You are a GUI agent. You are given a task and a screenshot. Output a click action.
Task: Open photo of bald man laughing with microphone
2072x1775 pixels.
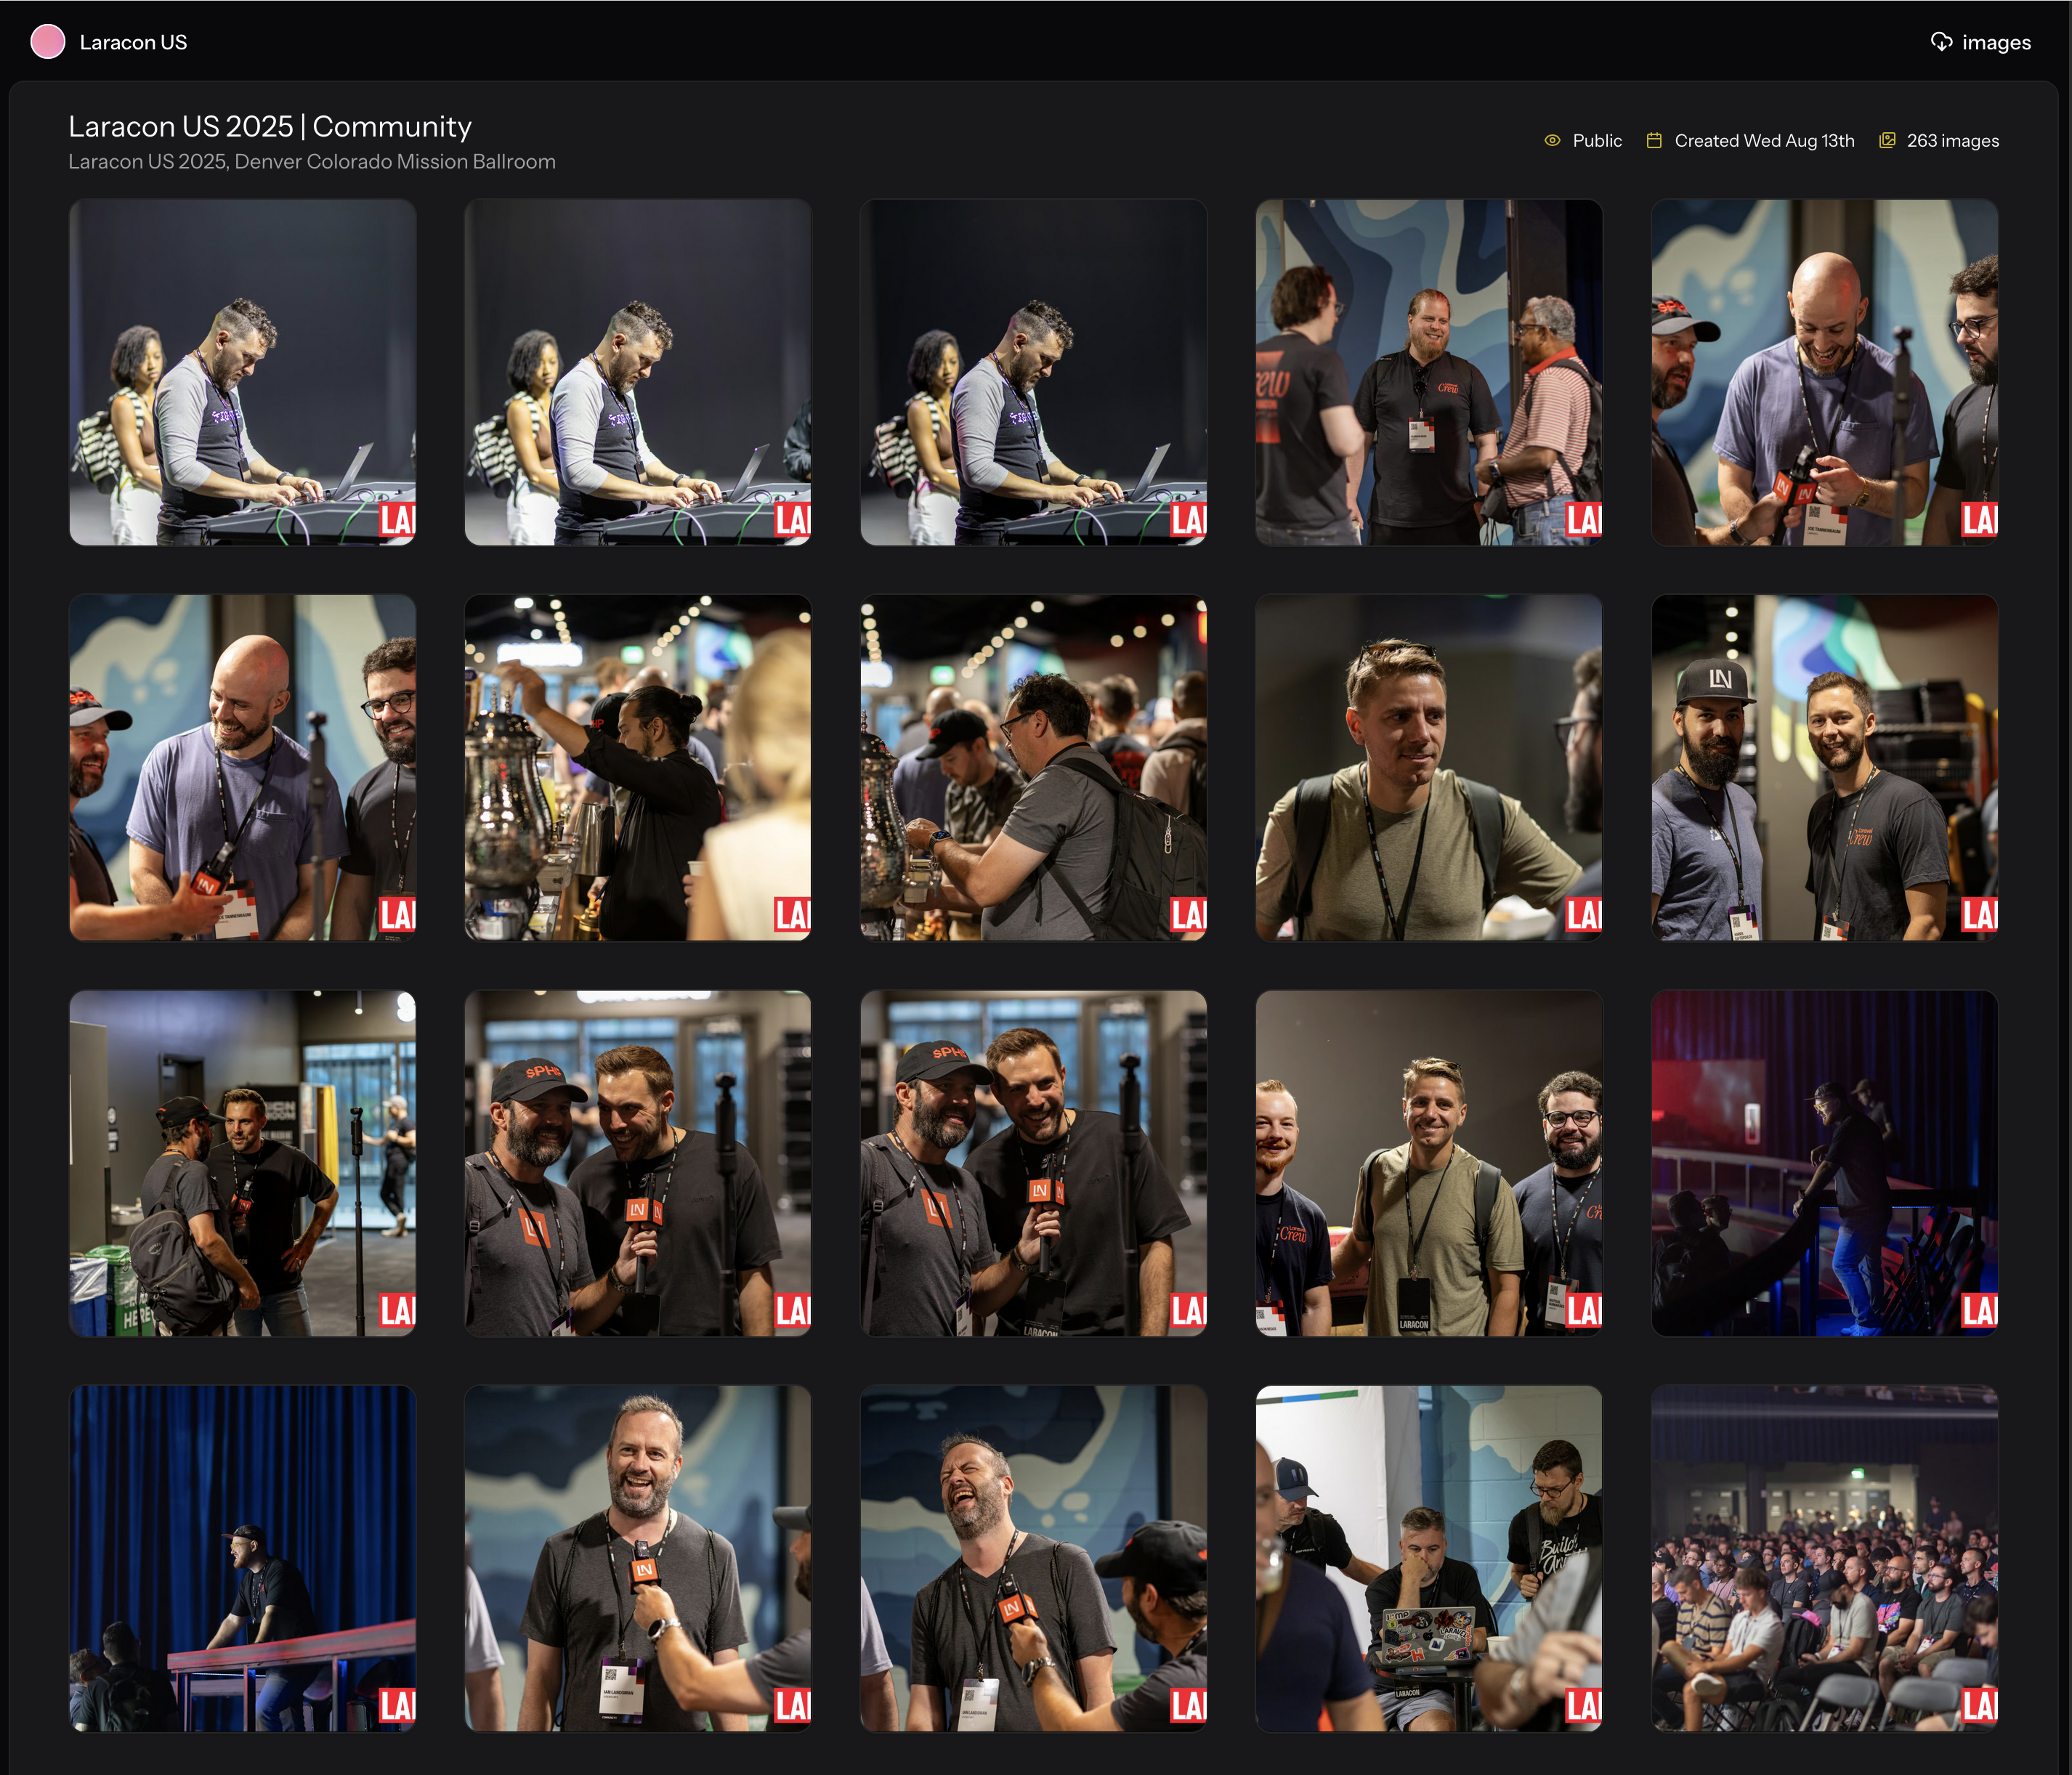click(x=1824, y=372)
